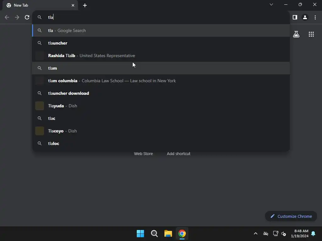Open the Chrome profile menu

tap(305, 17)
